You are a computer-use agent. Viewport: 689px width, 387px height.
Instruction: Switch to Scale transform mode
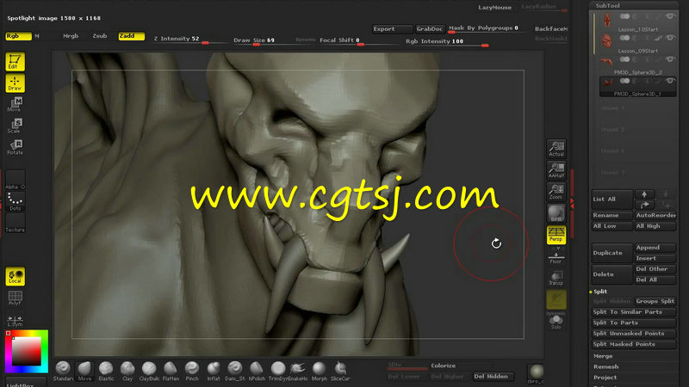(x=15, y=126)
